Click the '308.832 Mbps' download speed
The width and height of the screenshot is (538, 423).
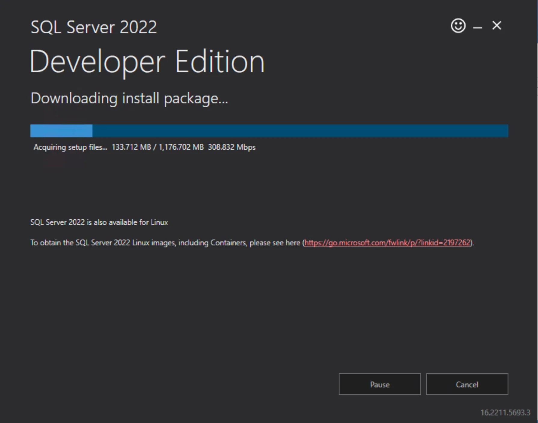click(232, 147)
